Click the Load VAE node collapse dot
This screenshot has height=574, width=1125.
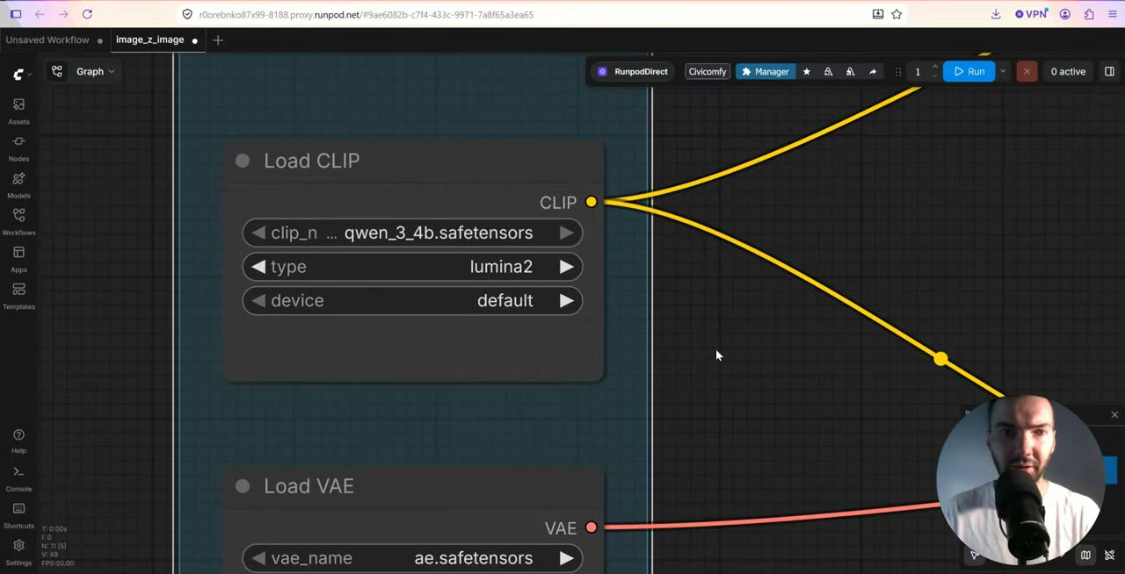point(243,486)
